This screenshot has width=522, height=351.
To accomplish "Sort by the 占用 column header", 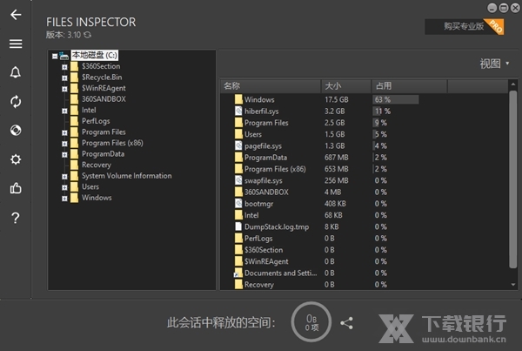I will click(410, 86).
